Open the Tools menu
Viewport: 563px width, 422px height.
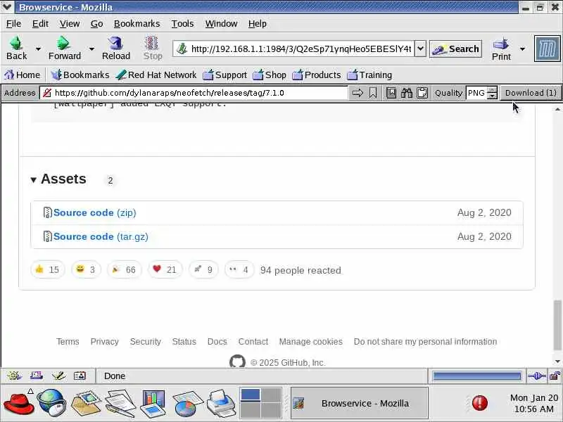click(182, 24)
